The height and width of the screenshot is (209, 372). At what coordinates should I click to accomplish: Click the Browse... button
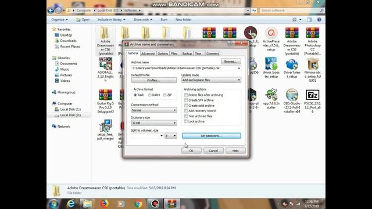[x=231, y=62]
